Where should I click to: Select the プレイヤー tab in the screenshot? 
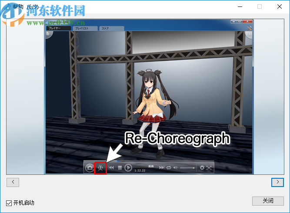click(59, 28)
